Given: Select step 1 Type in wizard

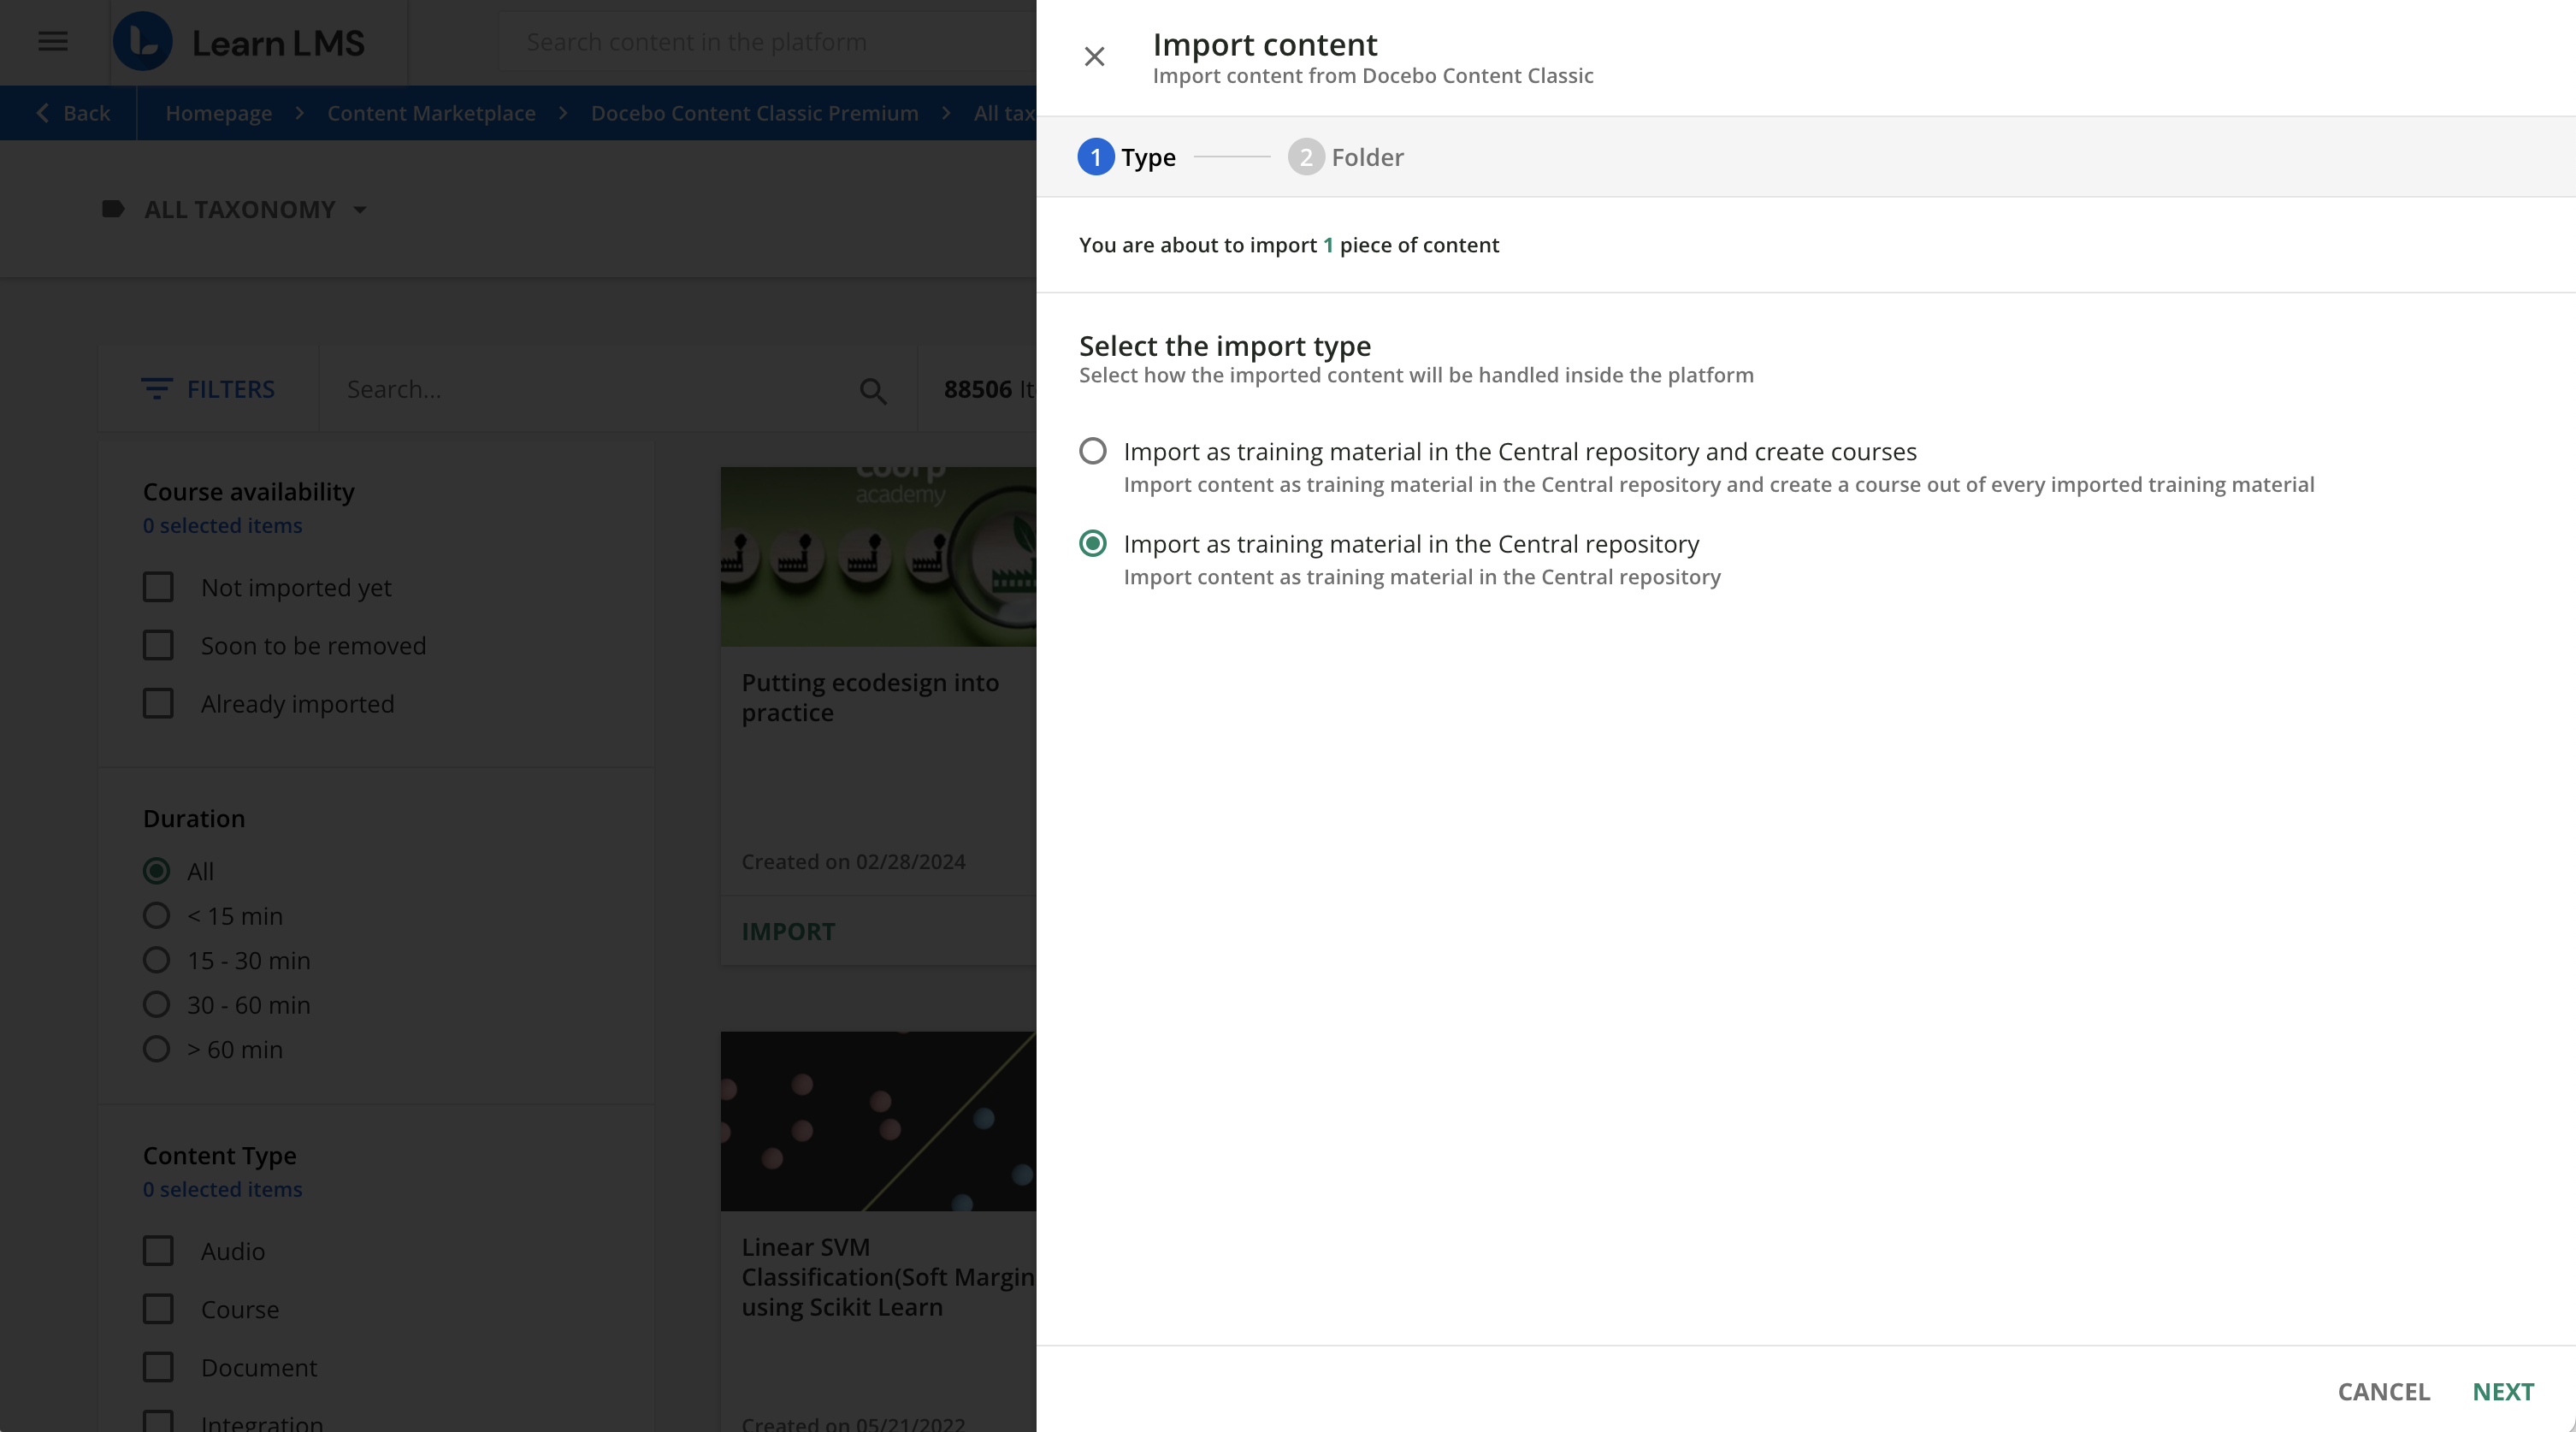Looking at the screenshot, I should (1126, 157).
